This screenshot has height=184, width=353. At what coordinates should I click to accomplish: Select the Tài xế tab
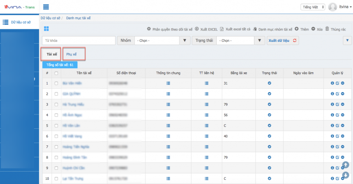[52, 54]
